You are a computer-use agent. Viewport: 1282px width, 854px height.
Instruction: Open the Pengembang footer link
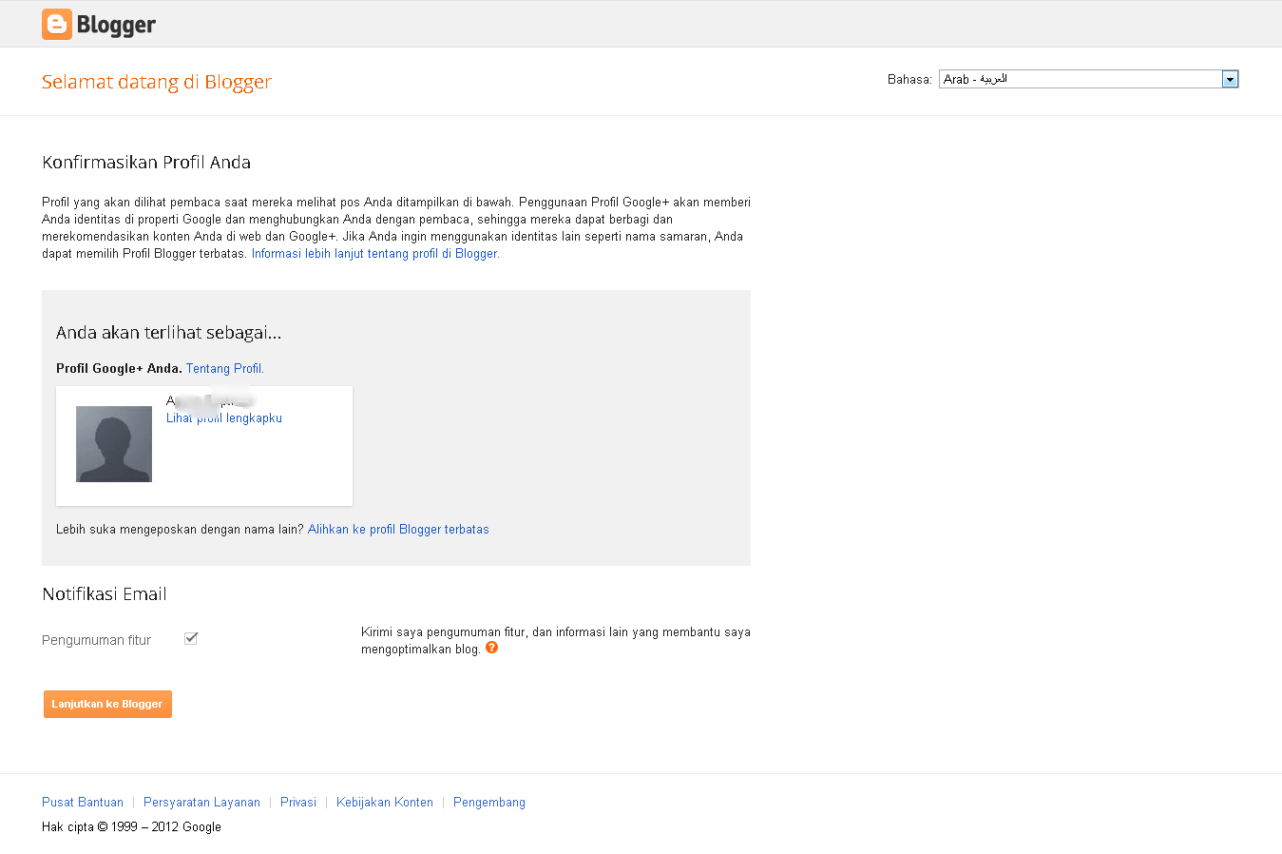click(x=489, y=803)
